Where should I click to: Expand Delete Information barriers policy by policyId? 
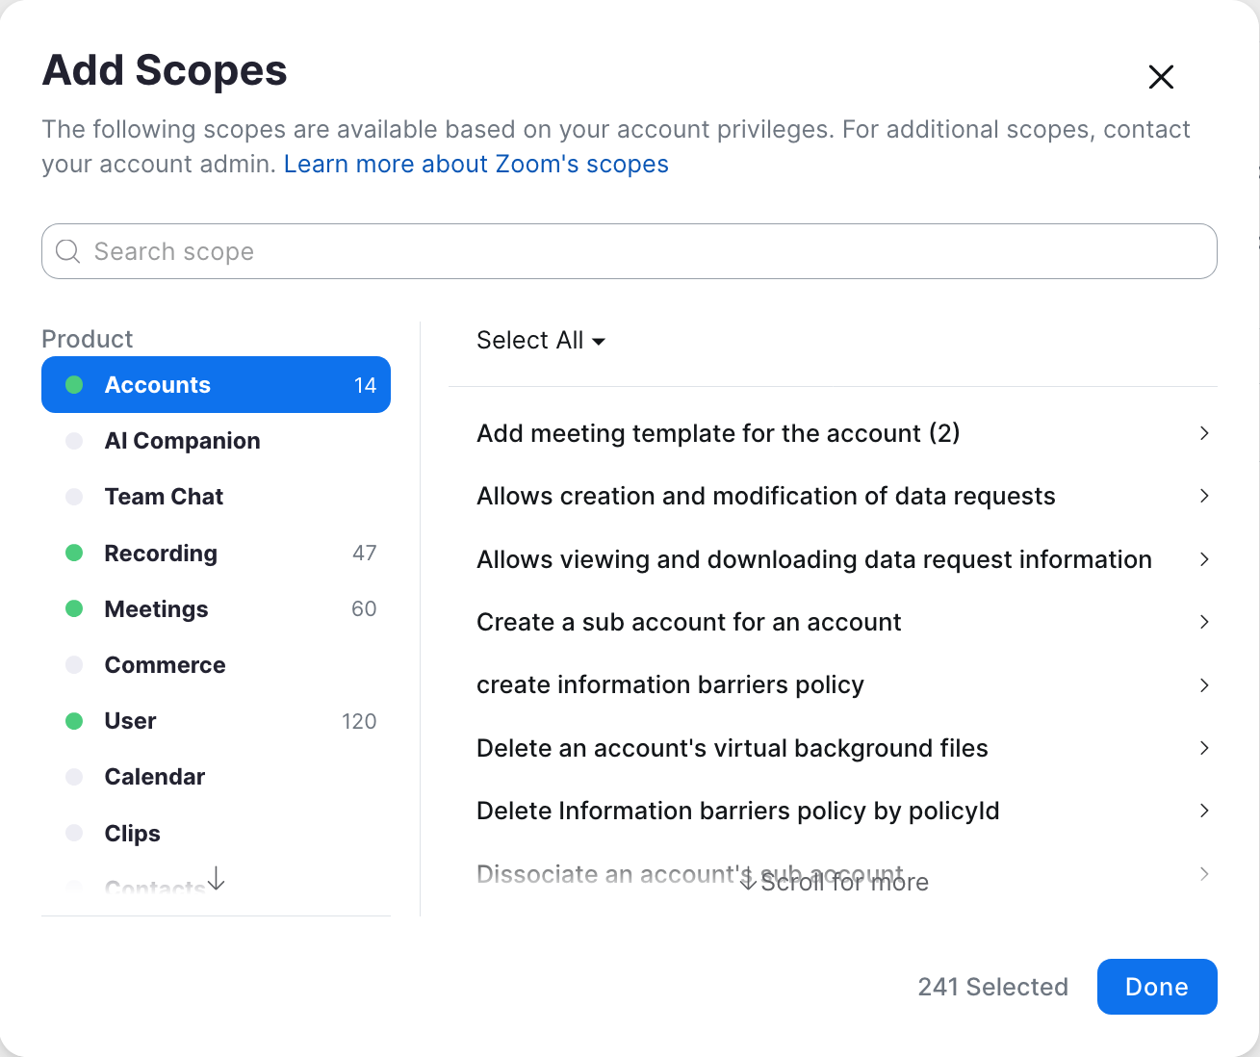pyautogui.click(x=1204, y=811)
